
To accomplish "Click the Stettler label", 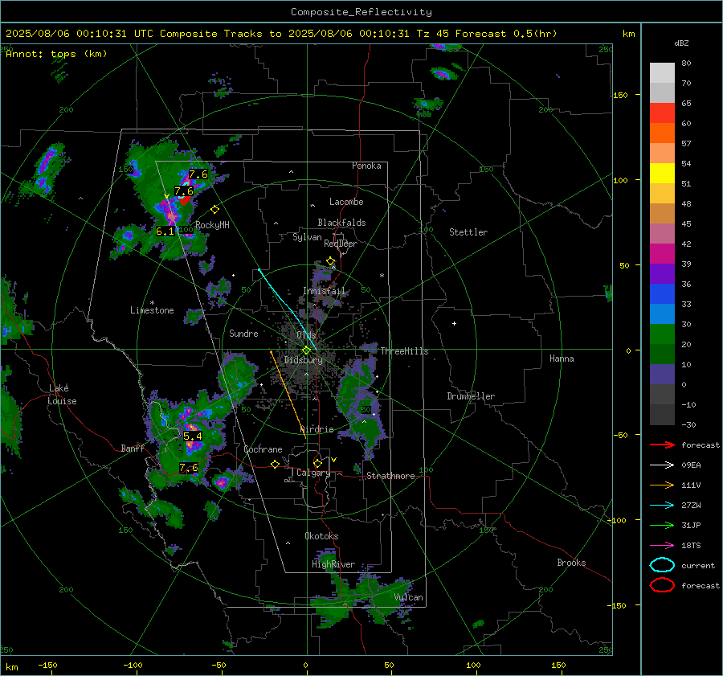I will click(468, 232).
